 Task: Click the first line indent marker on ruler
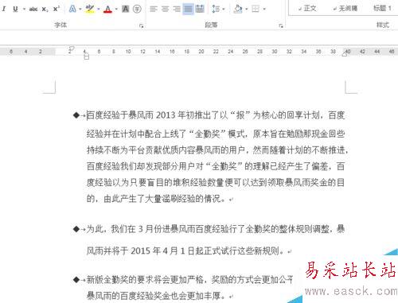[x=71, y=49]
